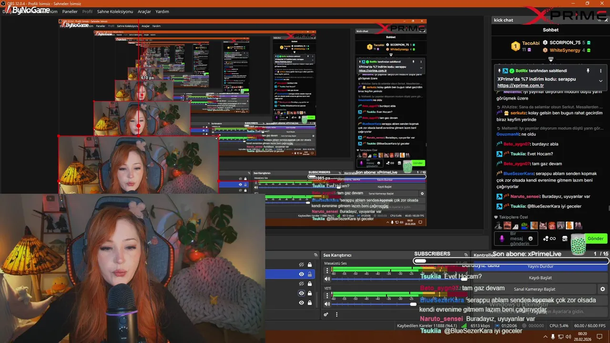The image size is (610, 343).
Task: Open the Yardım menu
Action: tap(163, 11)
